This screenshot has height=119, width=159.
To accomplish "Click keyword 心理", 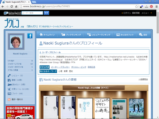I will click(x=60, y=71).
